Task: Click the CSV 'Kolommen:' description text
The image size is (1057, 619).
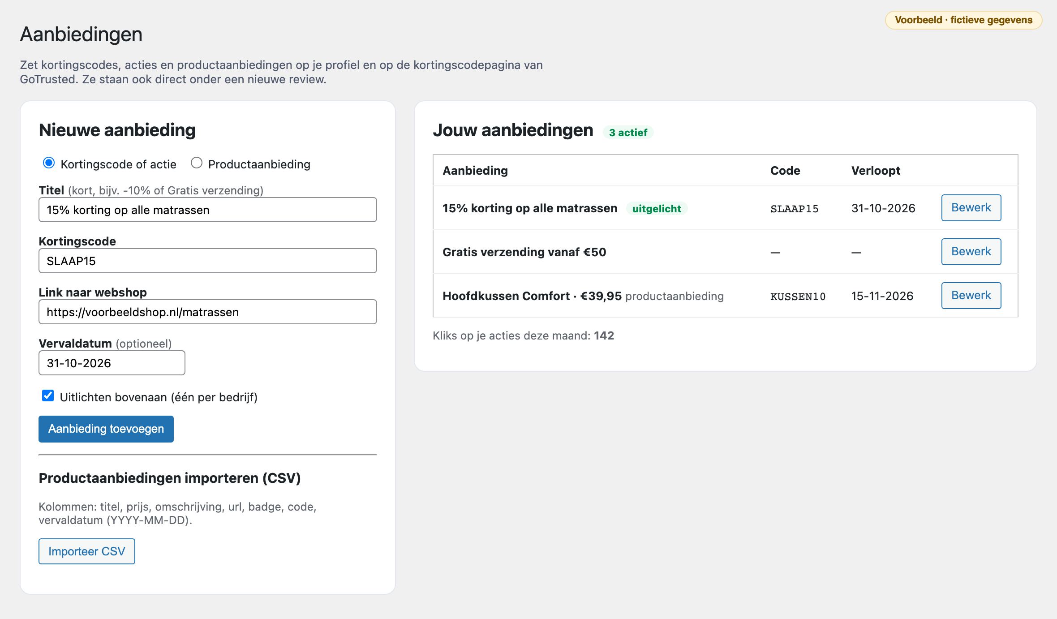Action: click(177, 513)
